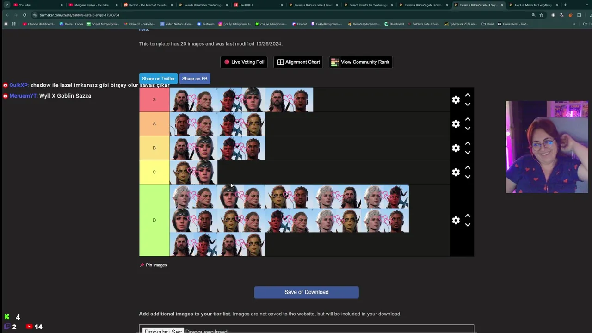Open Channel dashboard bookmark

click(x=38, y=24)
